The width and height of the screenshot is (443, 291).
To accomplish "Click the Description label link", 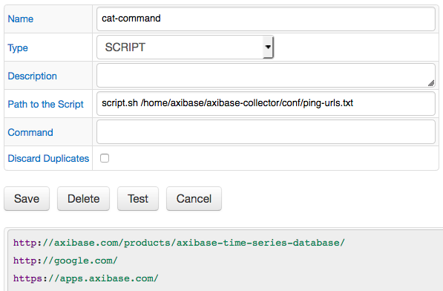I will click(x=32, y=76).
